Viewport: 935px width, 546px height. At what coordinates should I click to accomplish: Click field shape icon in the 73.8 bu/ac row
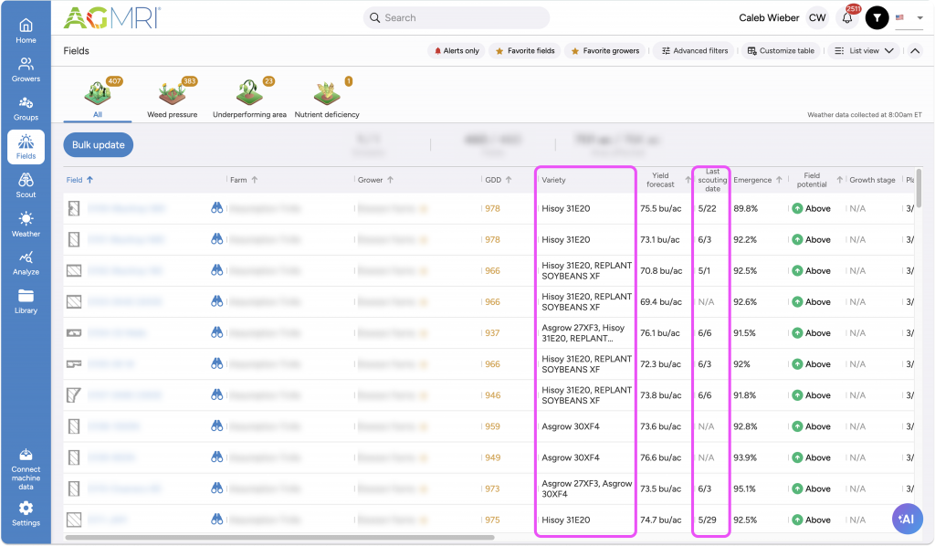[74, 394]
